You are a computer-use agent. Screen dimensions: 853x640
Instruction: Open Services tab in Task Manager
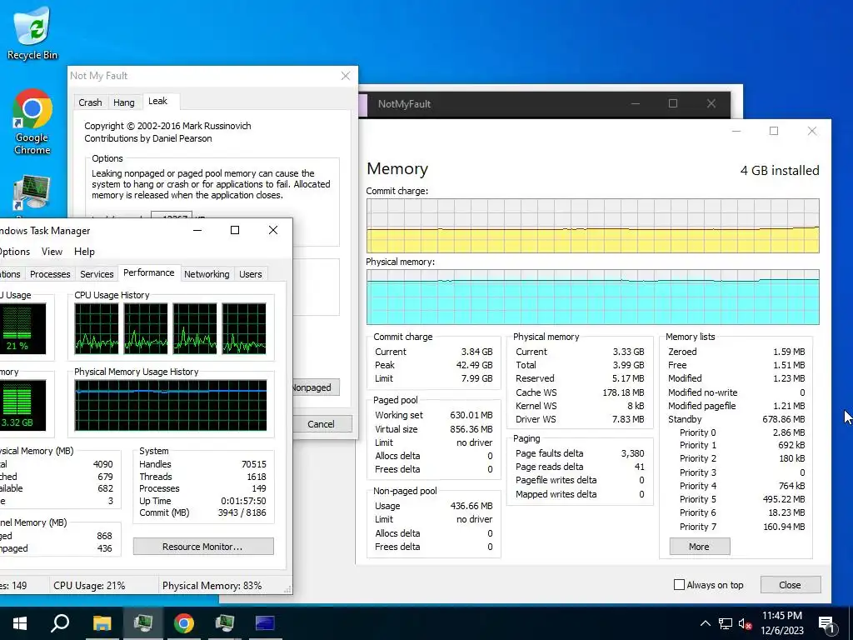(x=97, y=274)
